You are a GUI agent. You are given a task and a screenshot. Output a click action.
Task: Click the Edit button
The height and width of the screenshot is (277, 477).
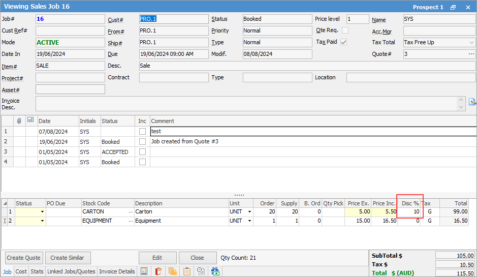click(x=157, y=258)
